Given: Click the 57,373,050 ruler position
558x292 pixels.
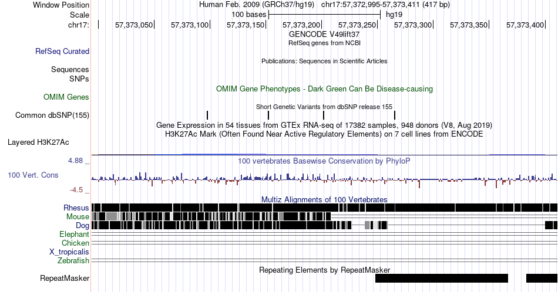Looking at the screenshot, I should click(x=134, y=25).
